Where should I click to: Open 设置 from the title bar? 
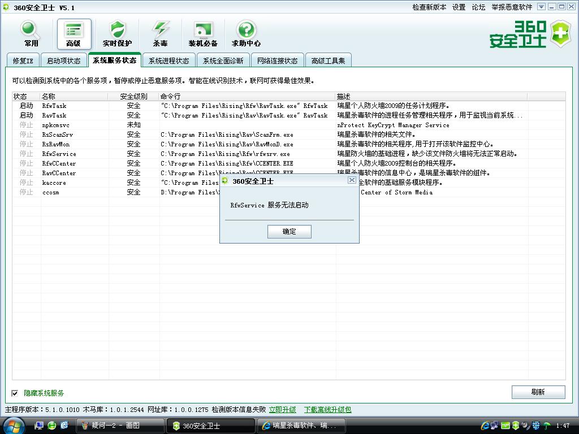(x=459, y=7)
